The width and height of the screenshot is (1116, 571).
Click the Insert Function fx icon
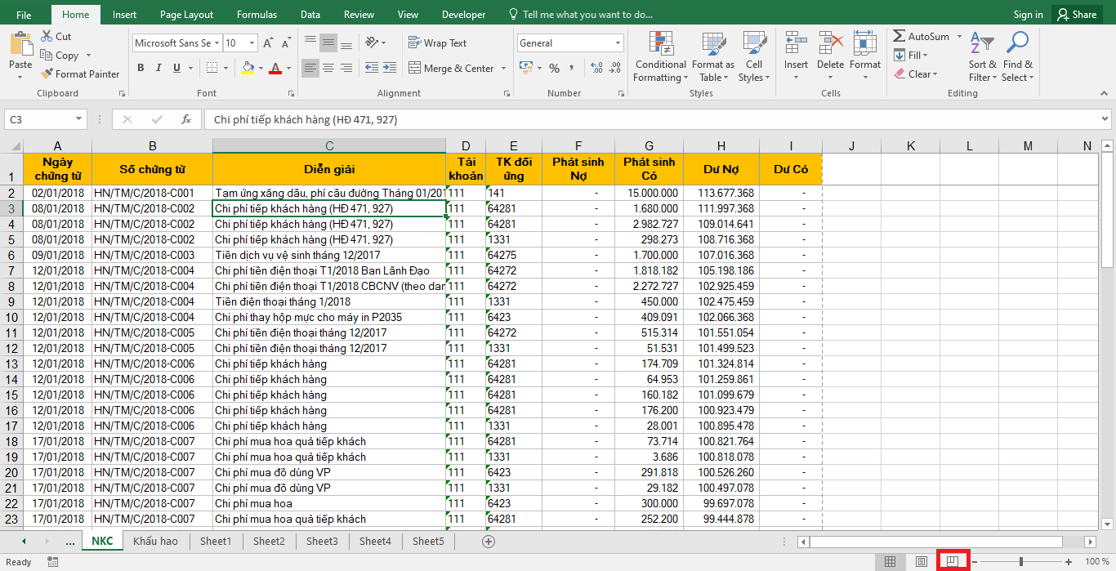[186, 119]
